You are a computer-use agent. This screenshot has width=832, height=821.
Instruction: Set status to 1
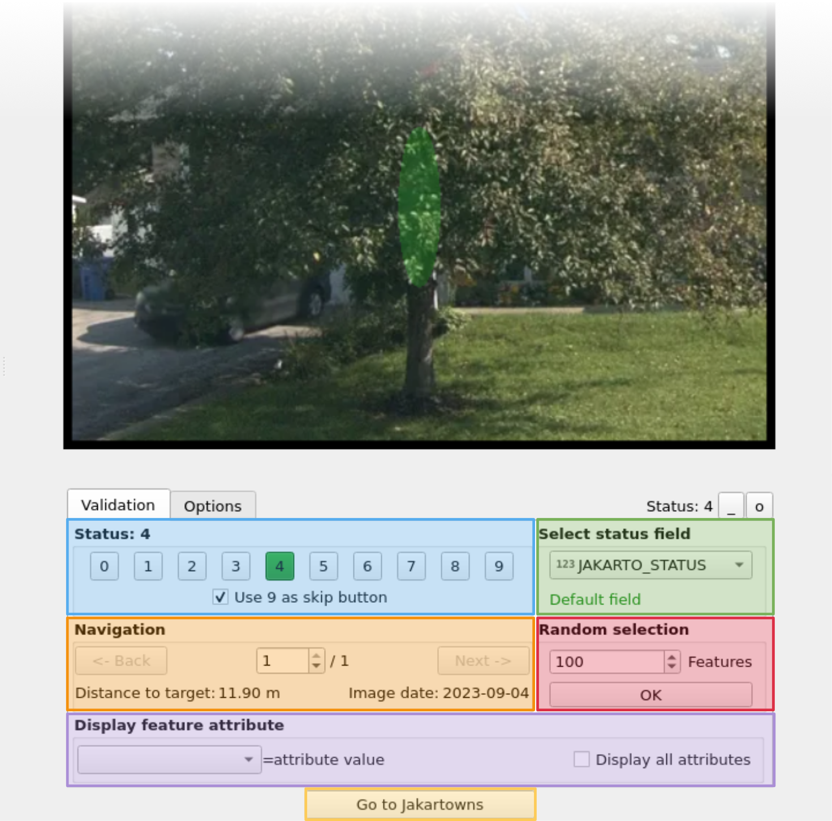[x=148, y=566]
